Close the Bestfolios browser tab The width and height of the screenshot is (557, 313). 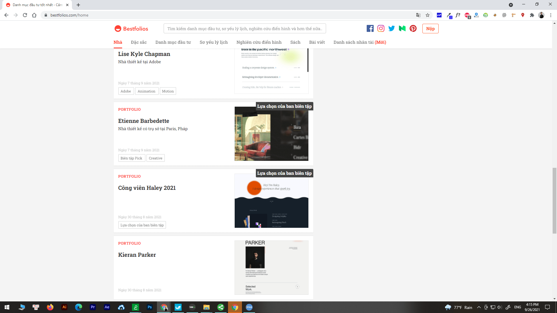(67, 5)
